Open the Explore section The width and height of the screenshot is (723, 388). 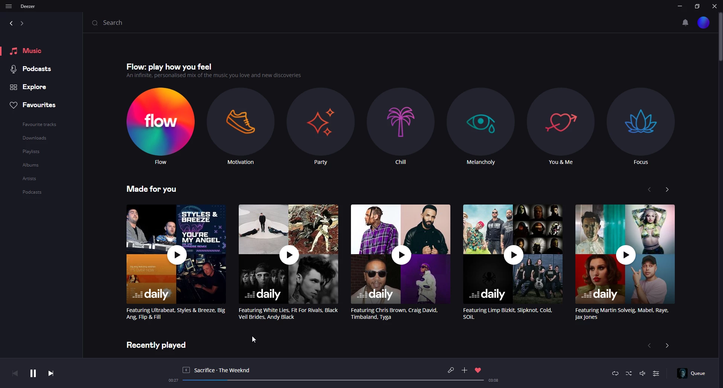point(34,87)
